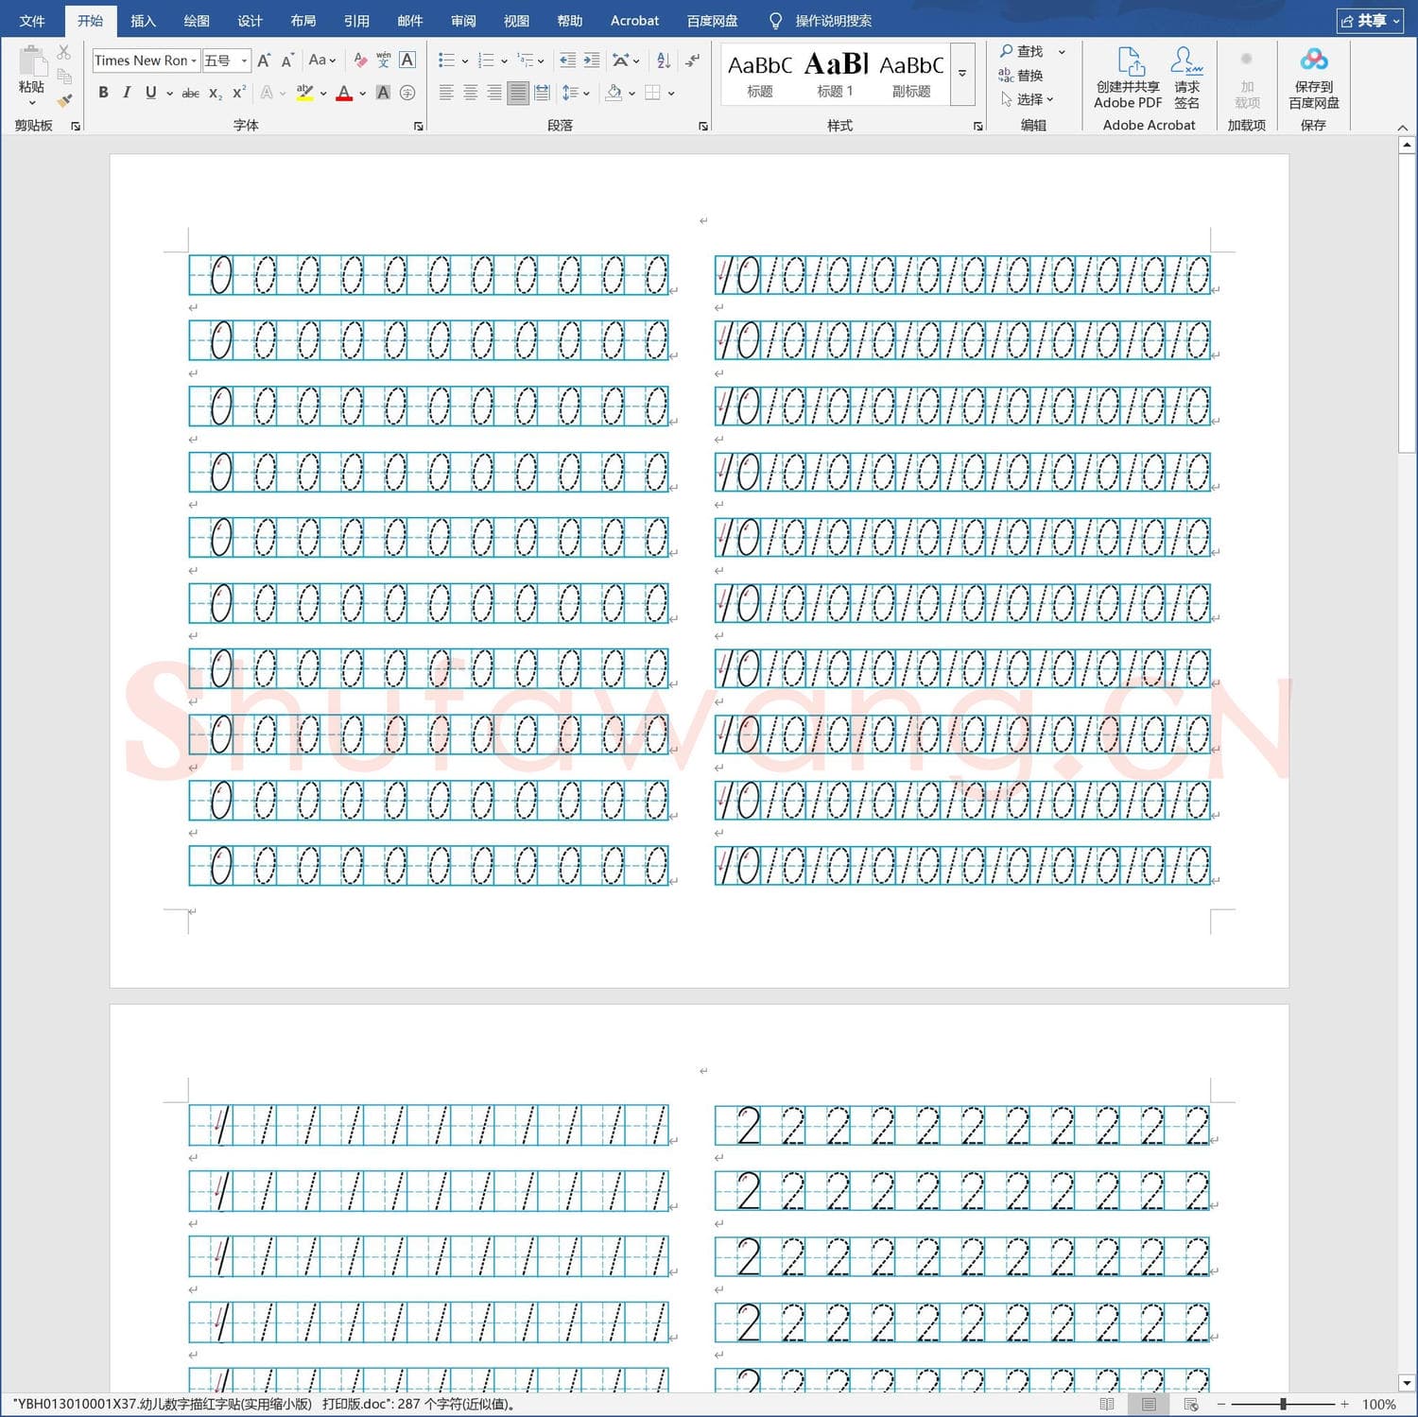Expand the bullets list dropdown arrow

coord(465,61)
